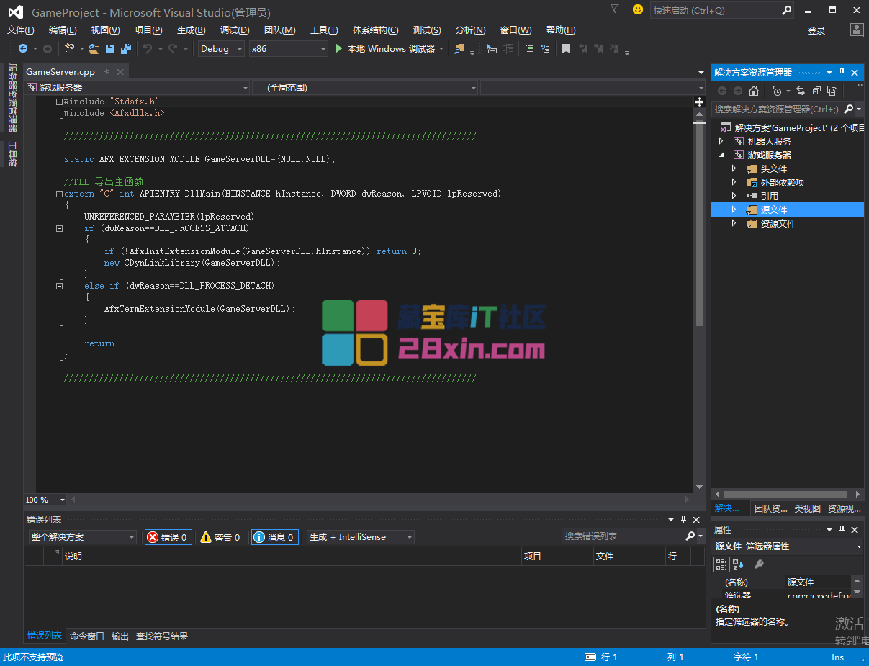Click the 说明 column header
Screen dimensions: 869x666
[x=292, y=557]
